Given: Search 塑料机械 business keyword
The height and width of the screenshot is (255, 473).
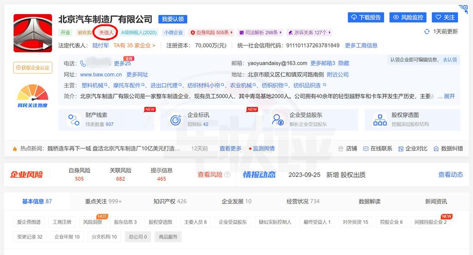Looking at the screenshot, I should (x=94, y=85).
